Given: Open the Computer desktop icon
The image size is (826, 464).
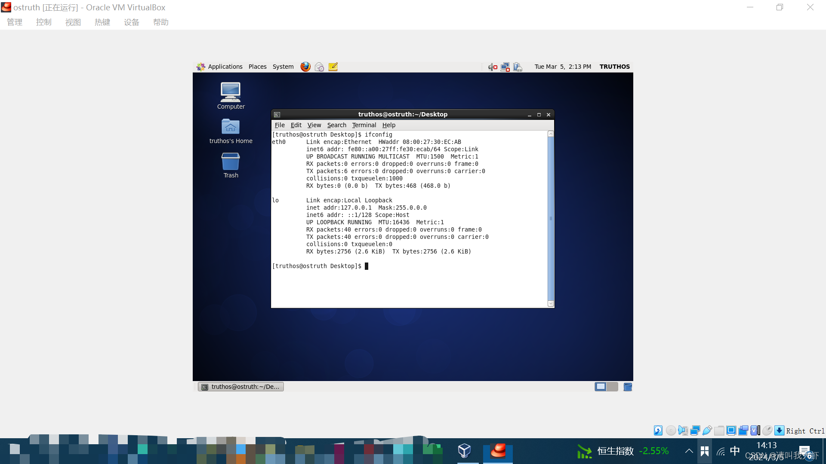Looking at the screenshot, I should coord(231,95).
